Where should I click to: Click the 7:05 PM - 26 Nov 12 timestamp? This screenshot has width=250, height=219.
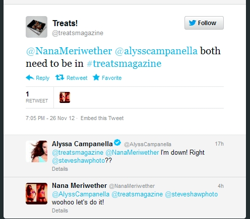point(50,118)
